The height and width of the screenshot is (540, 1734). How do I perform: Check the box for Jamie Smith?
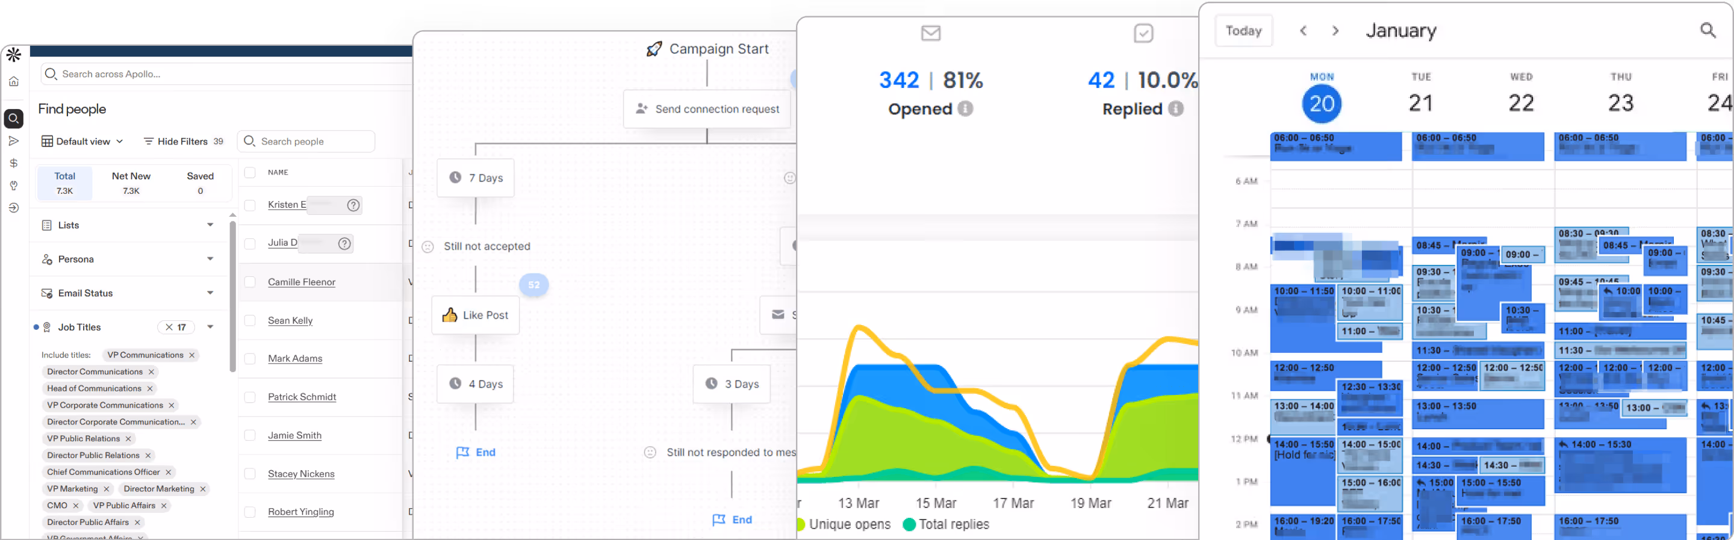pyautogui.click(x=250, y=436)
